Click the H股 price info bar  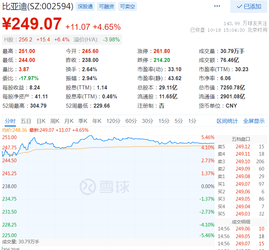click(x=62, y=39)
